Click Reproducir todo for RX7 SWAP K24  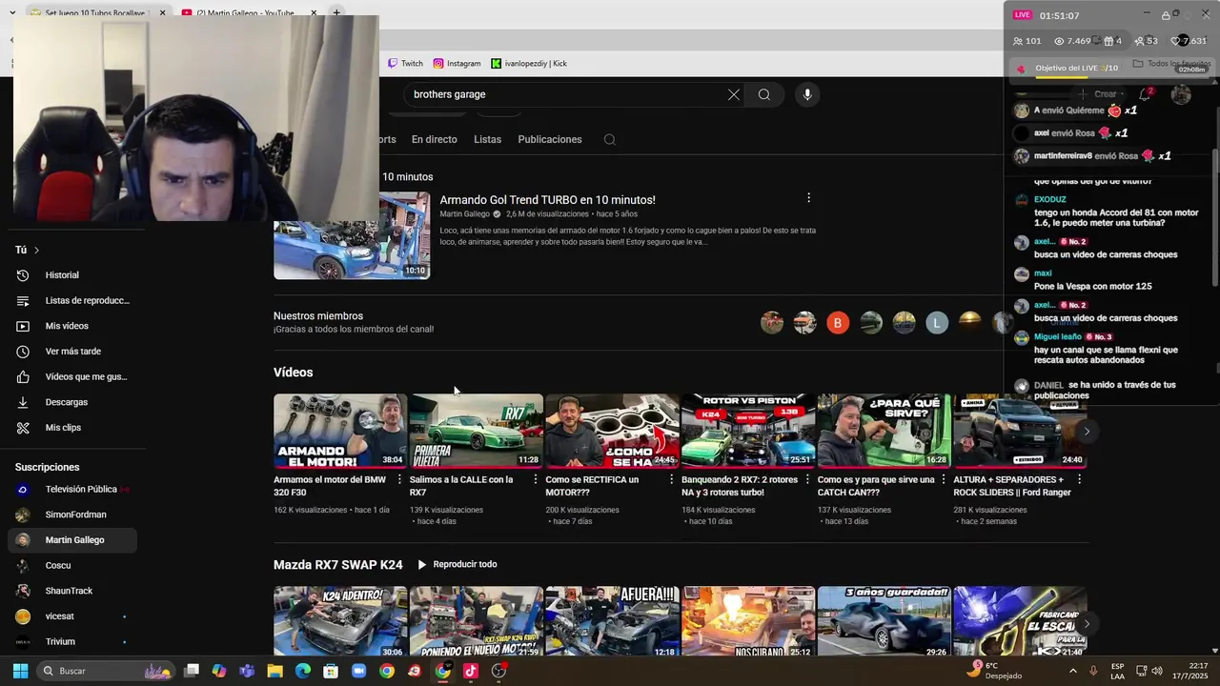[457, 564]
